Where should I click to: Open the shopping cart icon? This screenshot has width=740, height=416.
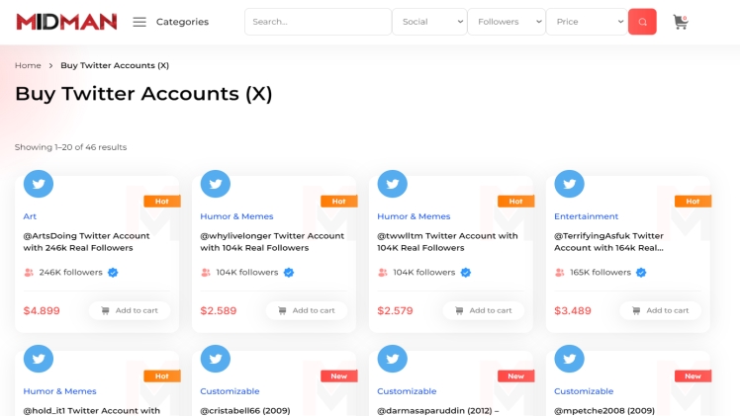coord(680,22)
